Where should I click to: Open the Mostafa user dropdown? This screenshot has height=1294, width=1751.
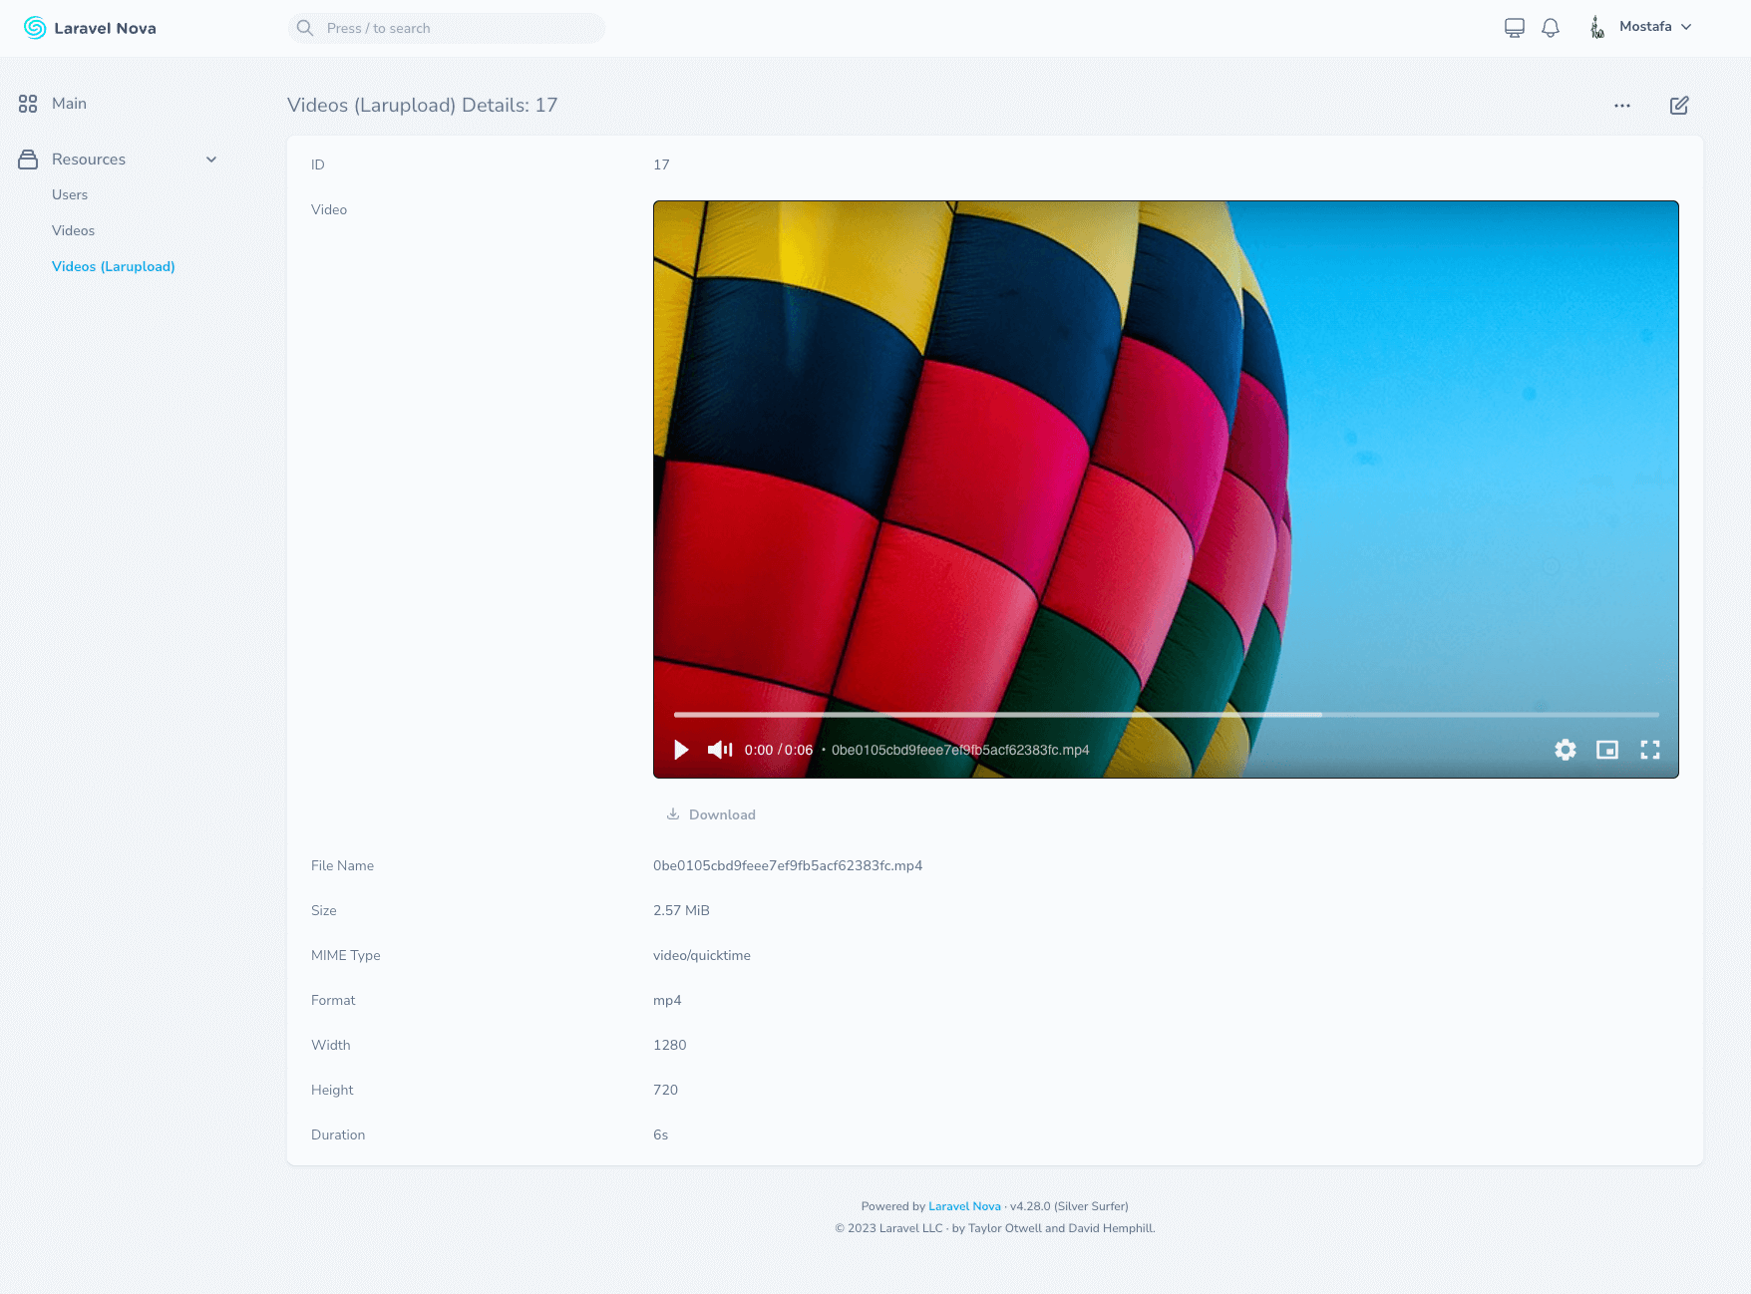1640,27
